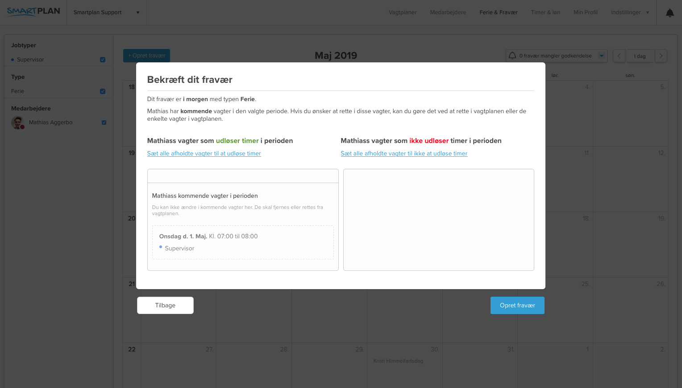The height and width of the screenshot is (388, 682).
Task: Select the Onsdag d. 1. Maj shift card
Action: pos(243,242)
